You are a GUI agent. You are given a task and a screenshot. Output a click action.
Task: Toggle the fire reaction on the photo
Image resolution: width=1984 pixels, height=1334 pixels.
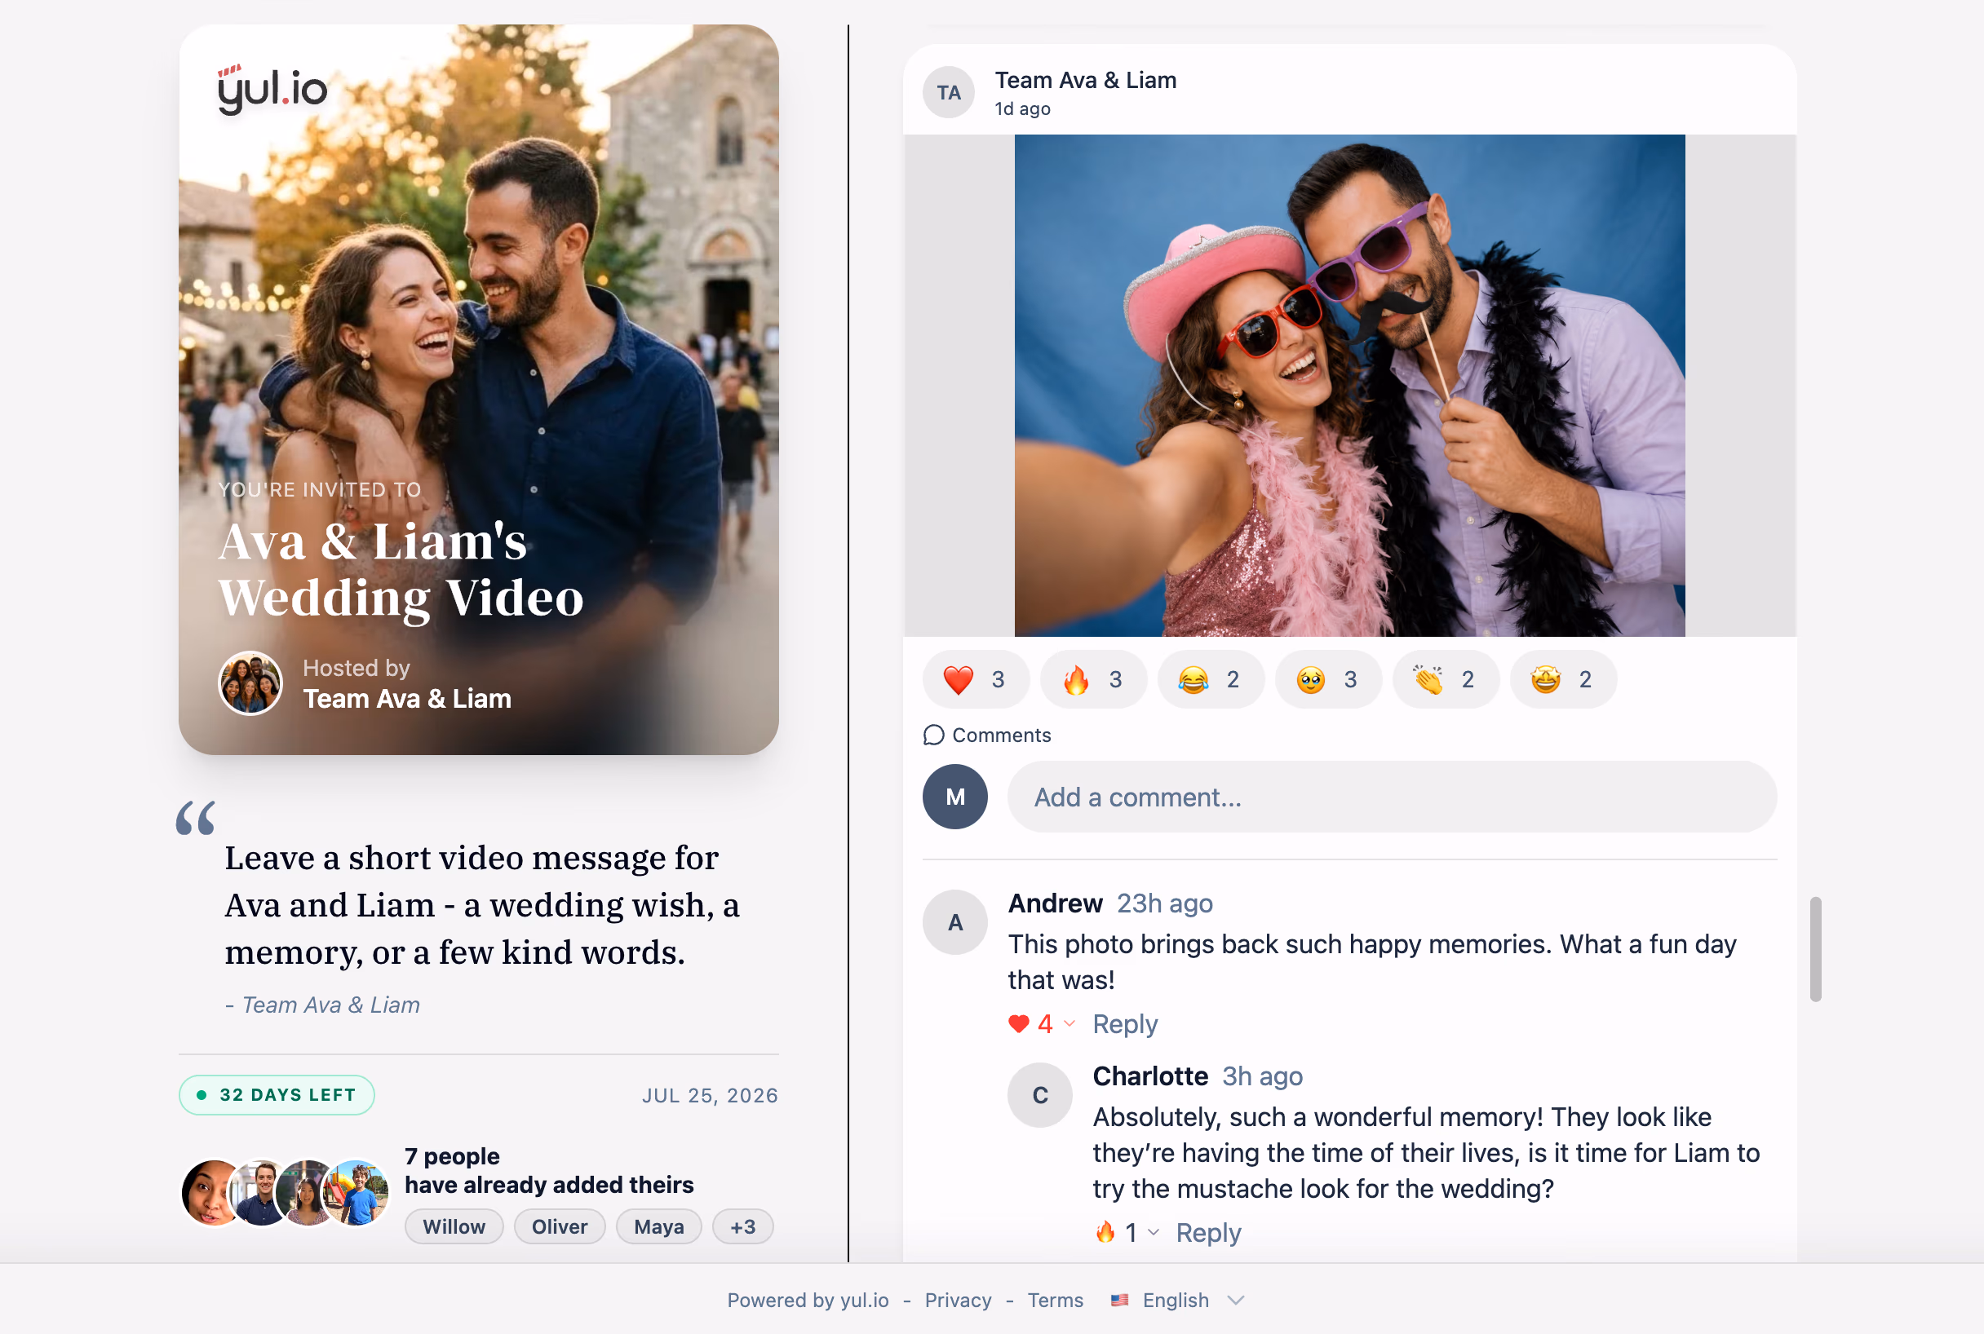[1093, 680]
